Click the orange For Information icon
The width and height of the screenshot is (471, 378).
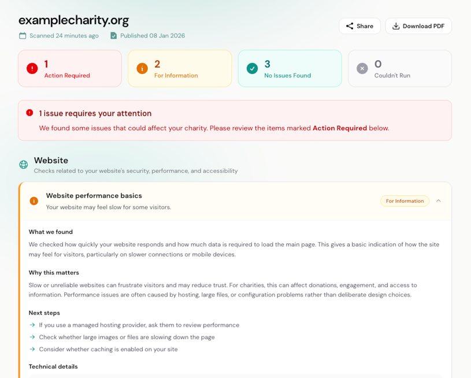tap(142, 68)
